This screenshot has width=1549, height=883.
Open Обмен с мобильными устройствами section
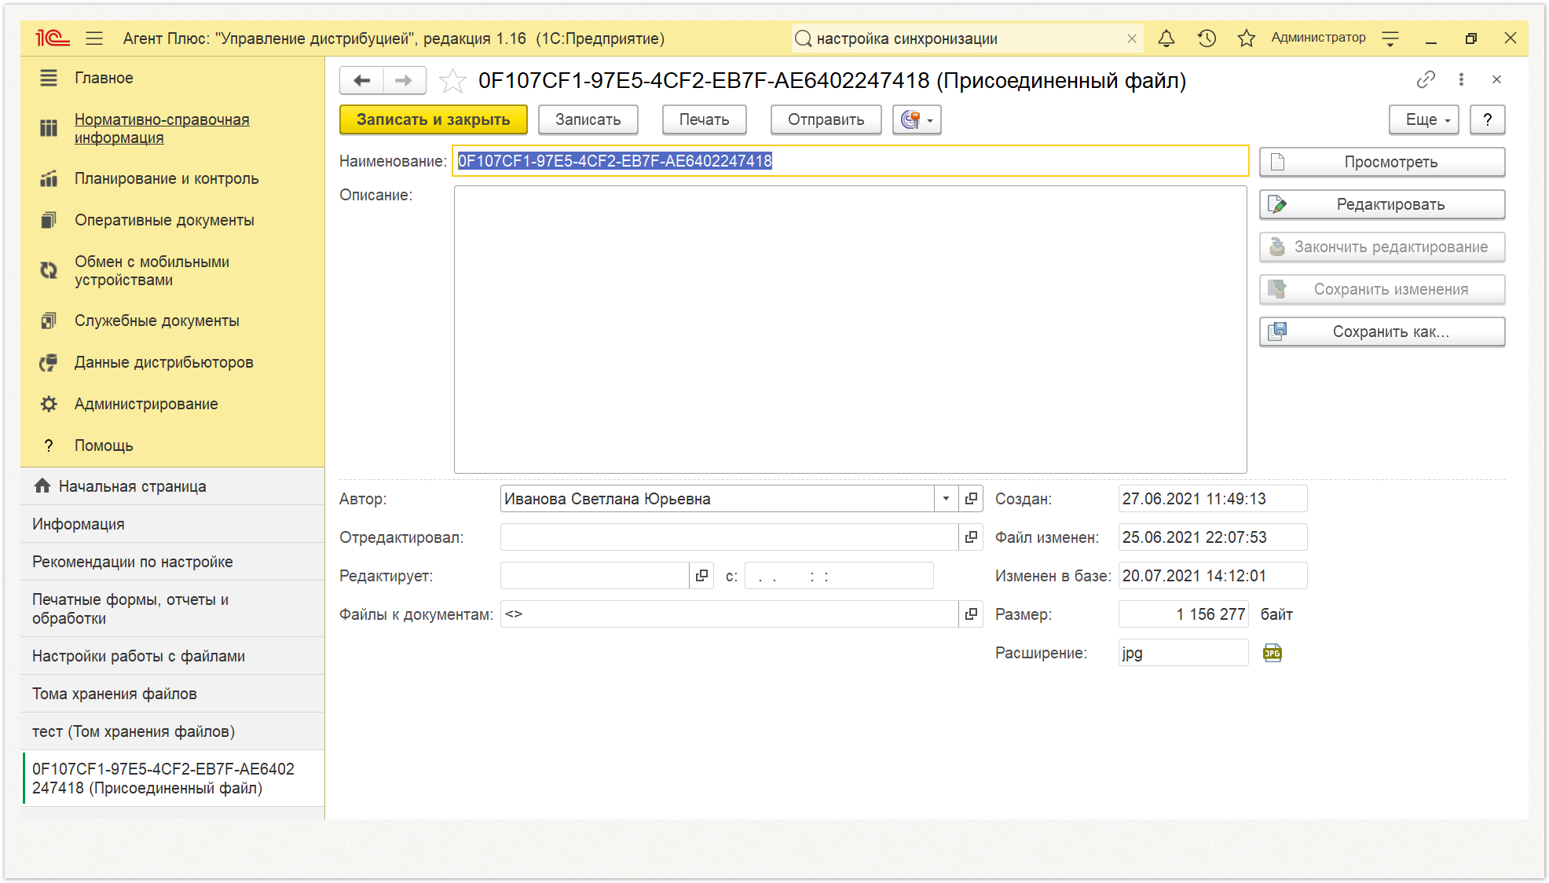point(152,271)
